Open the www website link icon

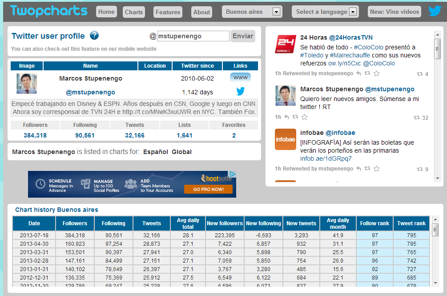pyautogui.click(x=240, y=77)
